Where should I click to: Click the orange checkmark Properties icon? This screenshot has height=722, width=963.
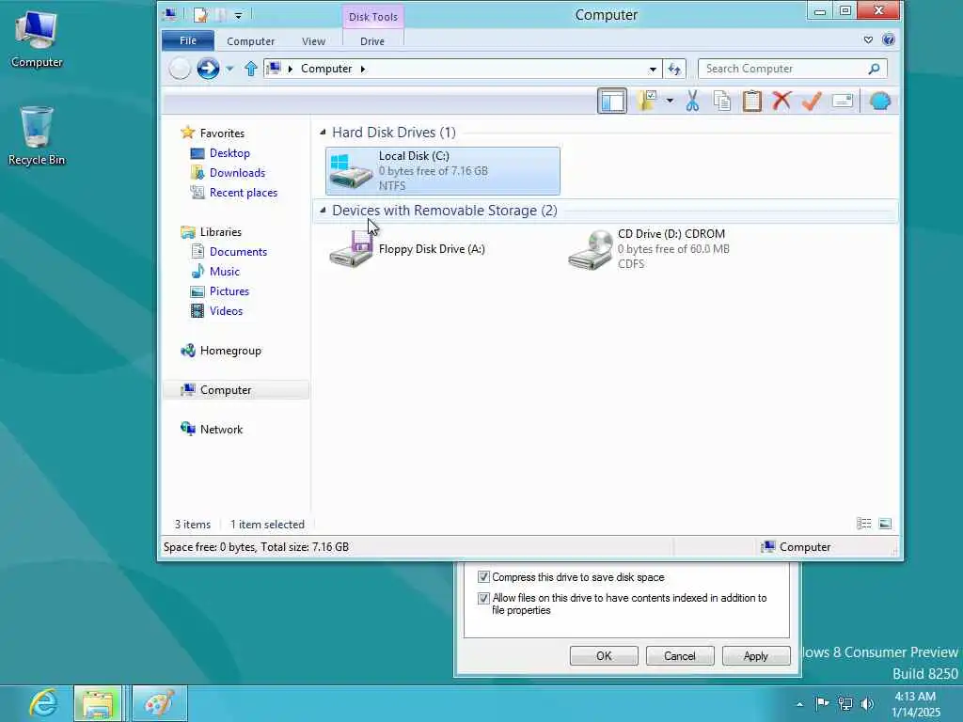[x=812, y=101]
